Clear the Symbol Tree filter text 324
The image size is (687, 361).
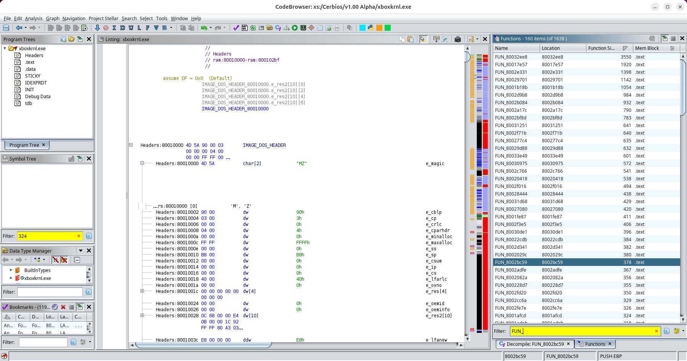pos(79,236)
